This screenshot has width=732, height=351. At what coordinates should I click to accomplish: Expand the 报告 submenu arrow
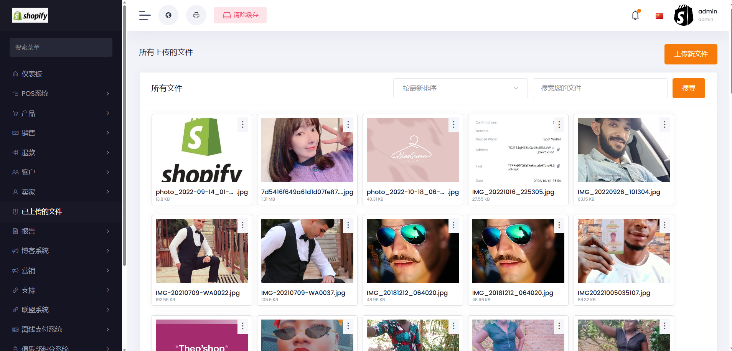click(x=108, y=231)
